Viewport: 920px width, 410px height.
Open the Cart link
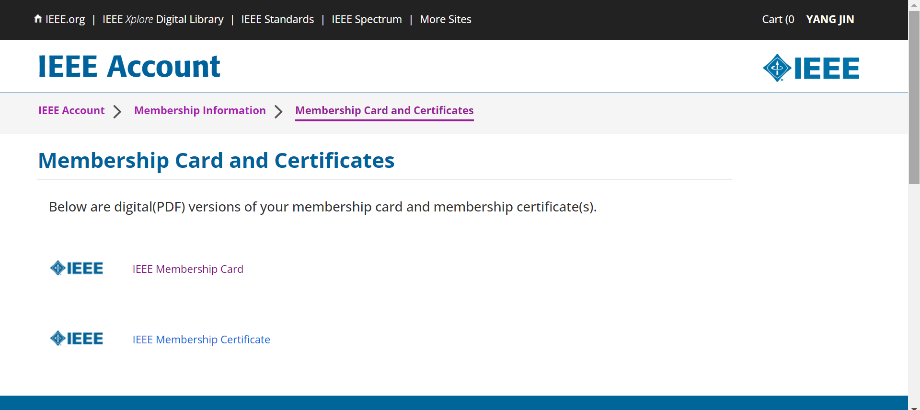coord(778,19)
